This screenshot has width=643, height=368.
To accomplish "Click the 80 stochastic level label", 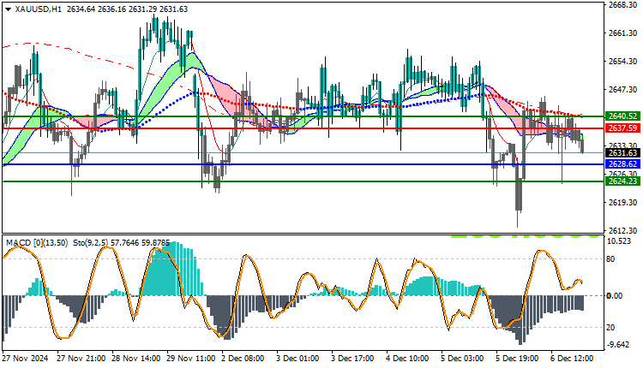I will (x=610, y=259).
